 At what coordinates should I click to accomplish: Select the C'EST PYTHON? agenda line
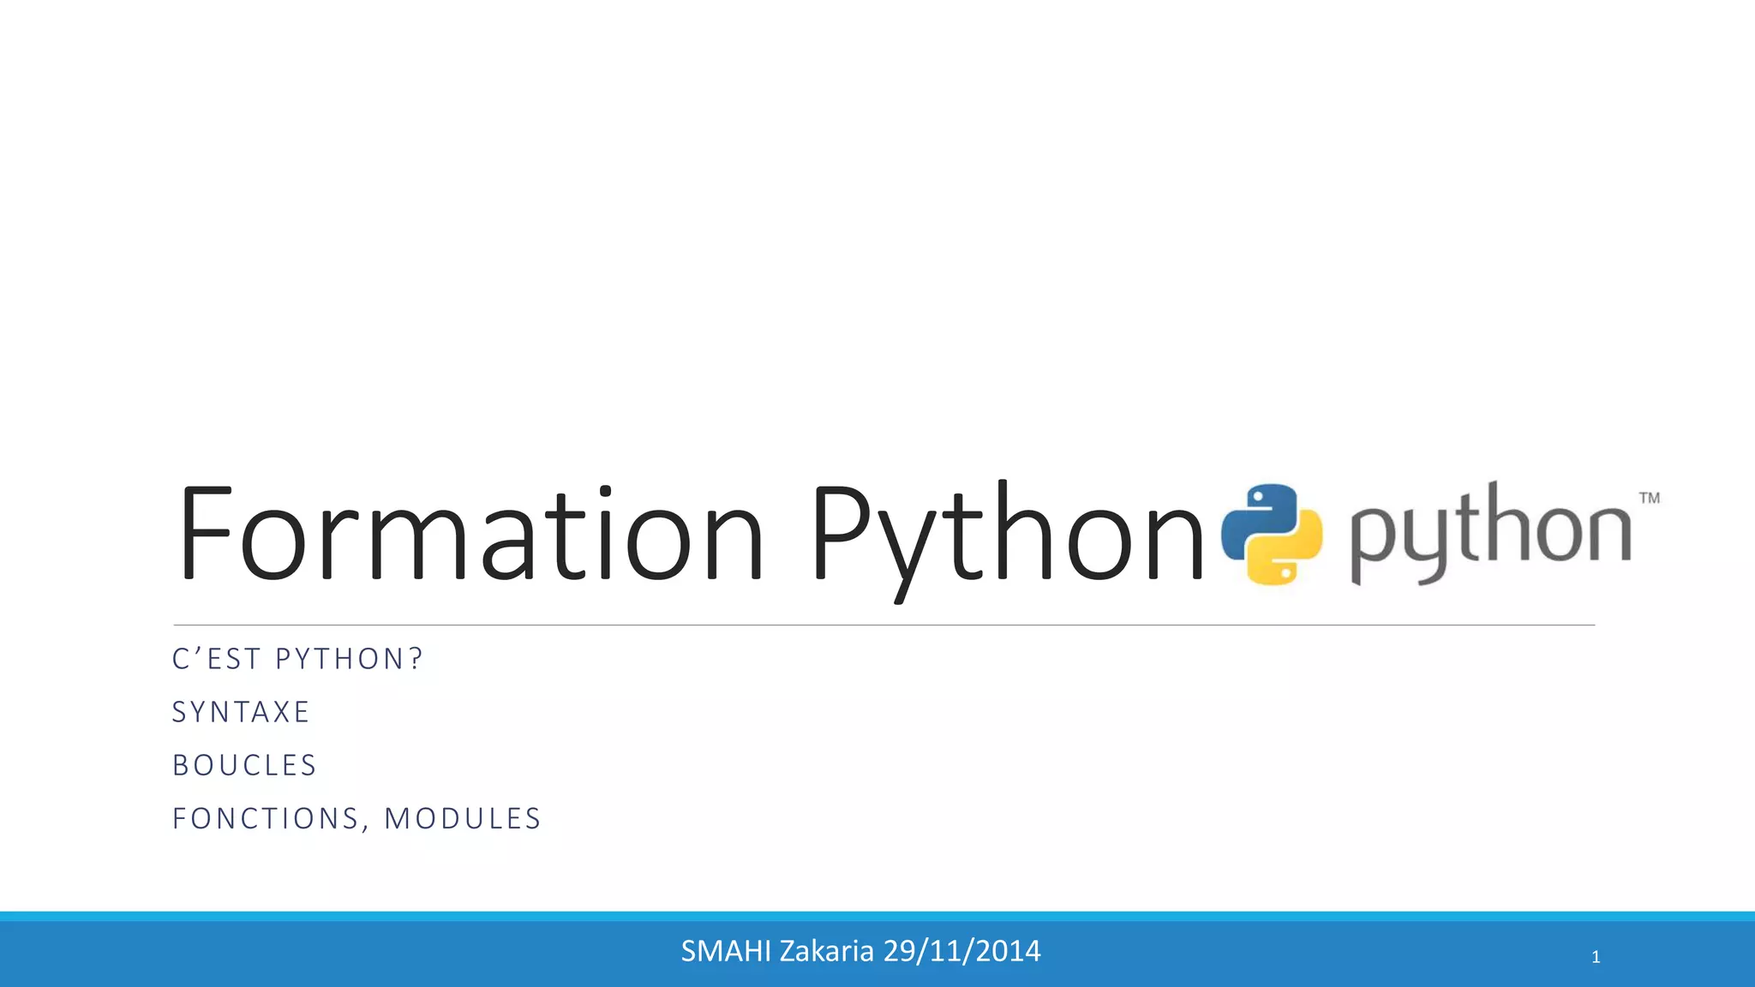[297, 659]
